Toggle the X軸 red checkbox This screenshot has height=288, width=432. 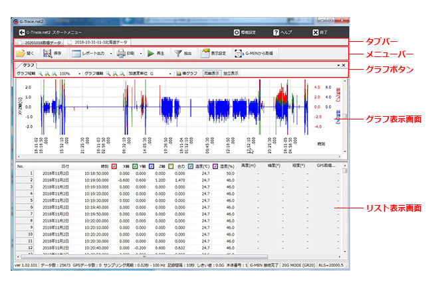pyautogui.click(x=114, y=166)
